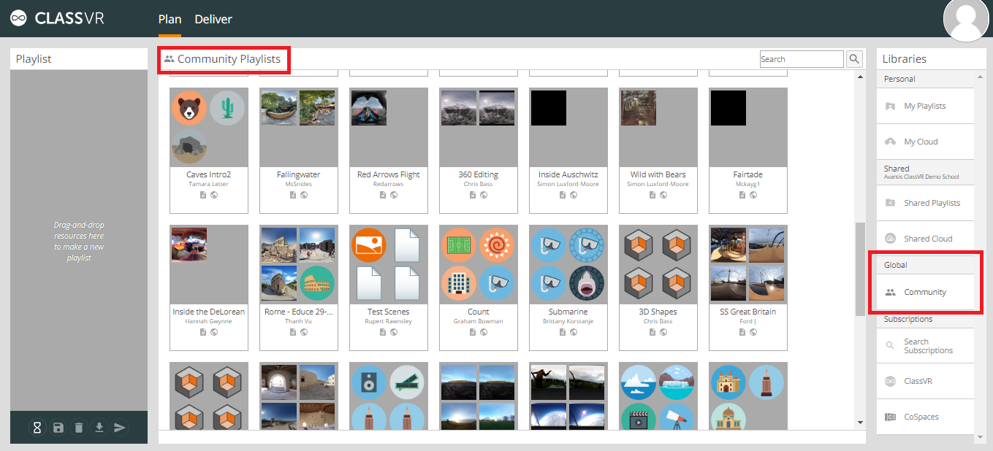993x451 pixels.
Task: Save the playlist with the floppy disk icon
Action: [x=58, y=428]
